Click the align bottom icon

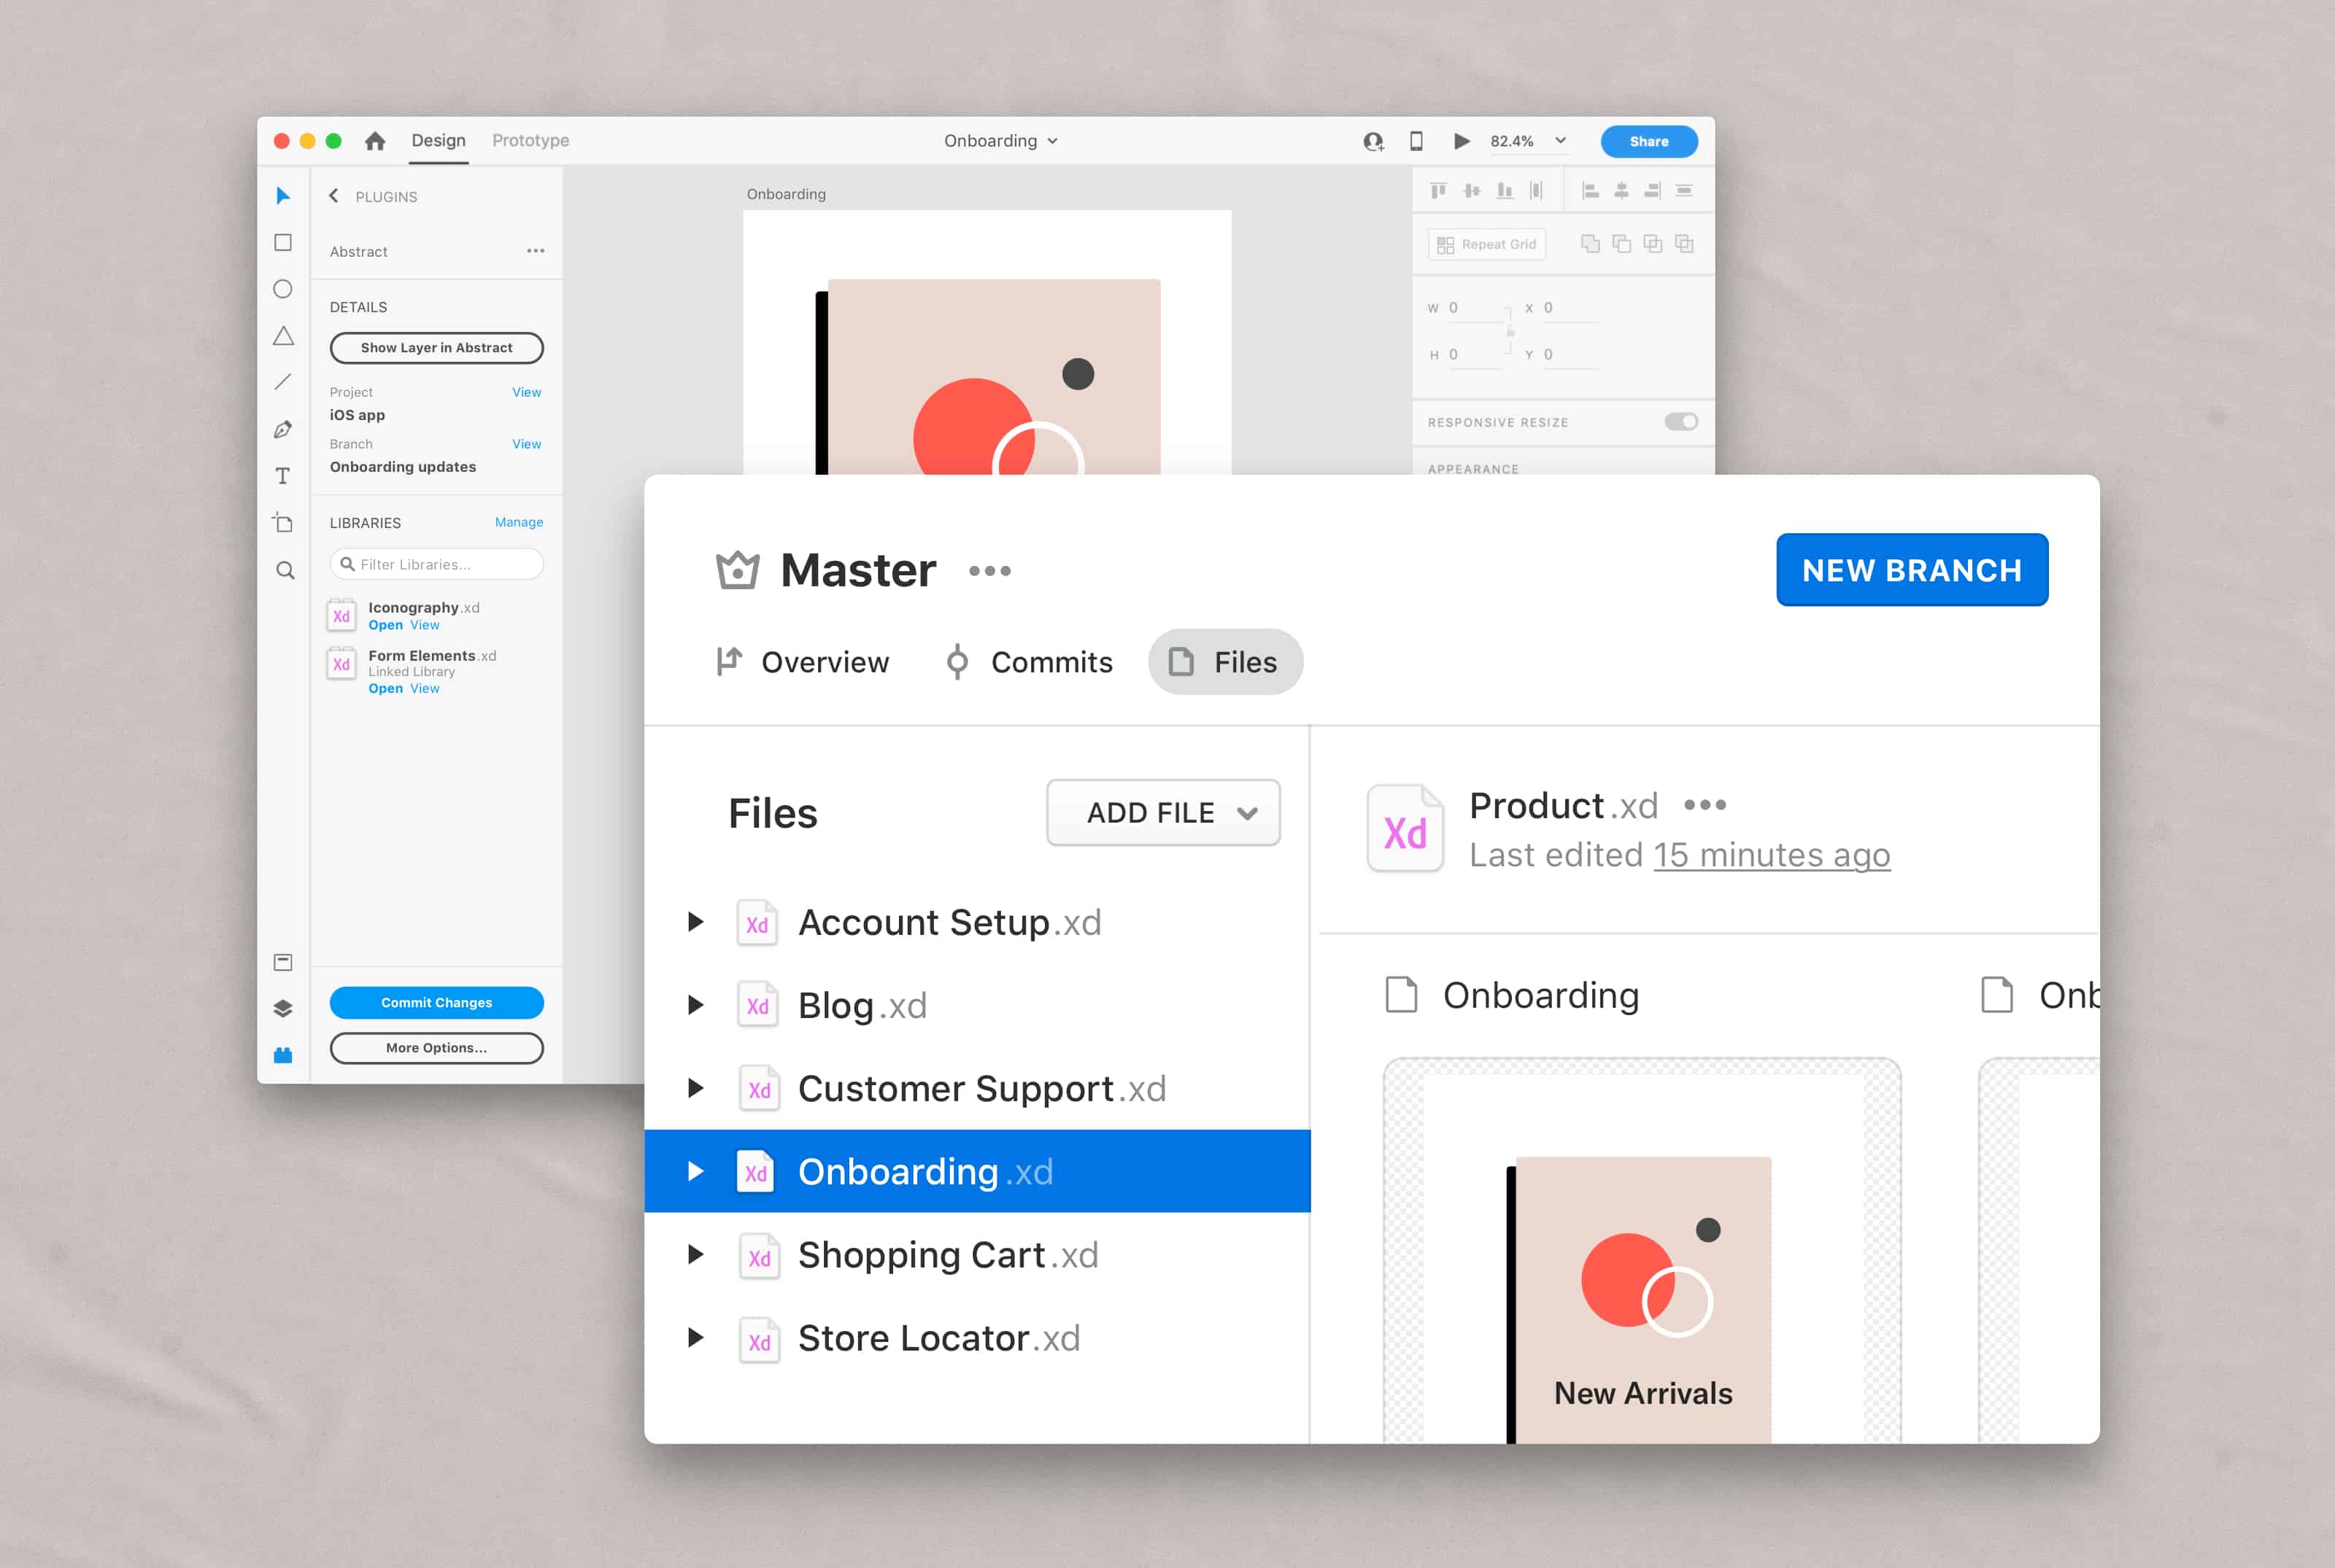1505,190
